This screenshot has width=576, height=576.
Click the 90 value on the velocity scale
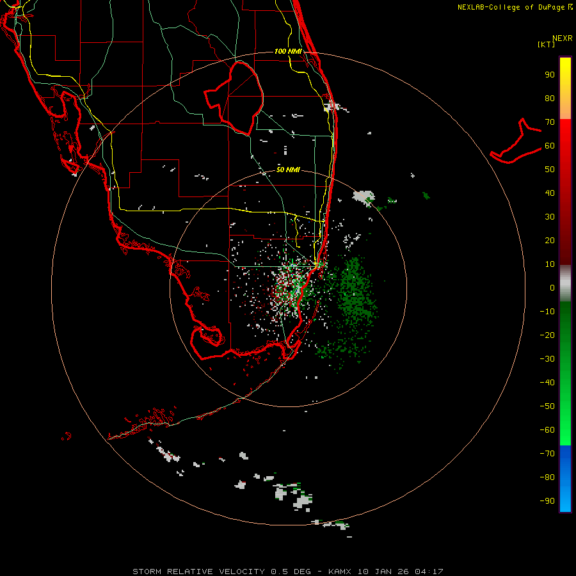point(550,75)
